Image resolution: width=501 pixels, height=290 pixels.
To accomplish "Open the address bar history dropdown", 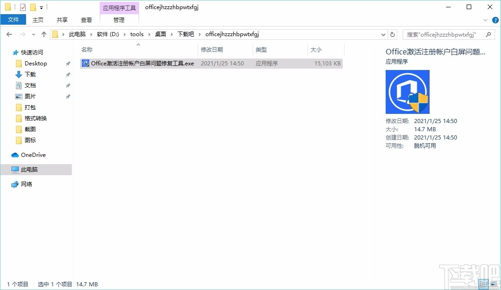I will point(383,34).
